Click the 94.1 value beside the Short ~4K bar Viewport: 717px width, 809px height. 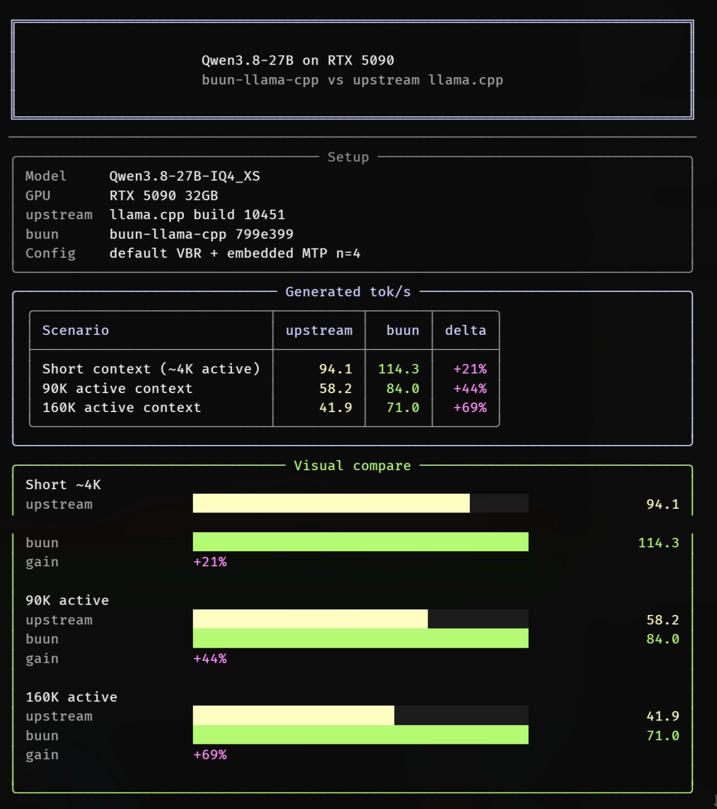coord(663,504)
